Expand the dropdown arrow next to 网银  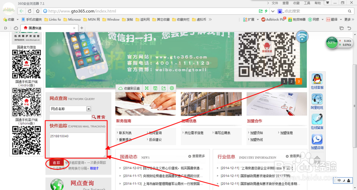(x=322, y=20)
